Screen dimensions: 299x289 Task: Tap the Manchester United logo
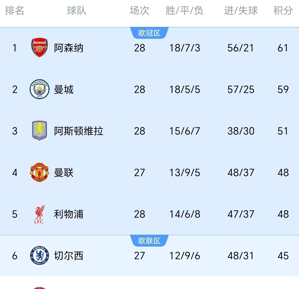40,172
